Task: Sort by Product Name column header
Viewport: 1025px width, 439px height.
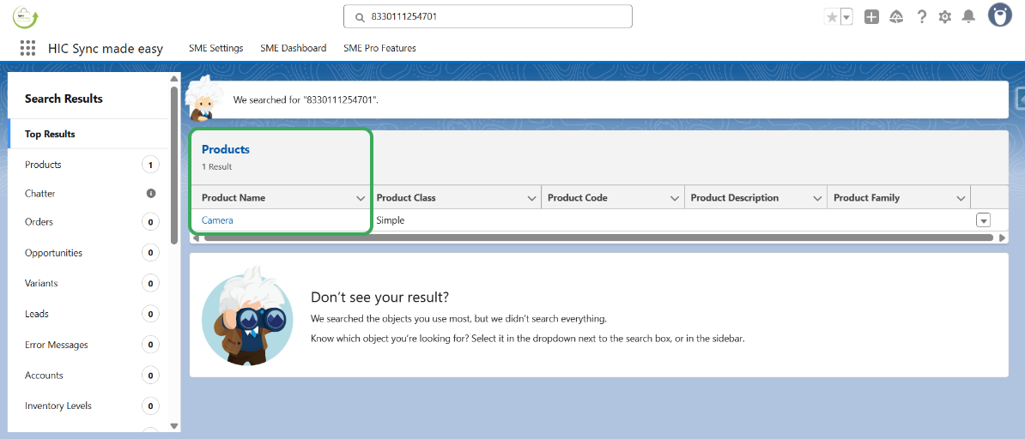Action: click(x=234, y=198)
